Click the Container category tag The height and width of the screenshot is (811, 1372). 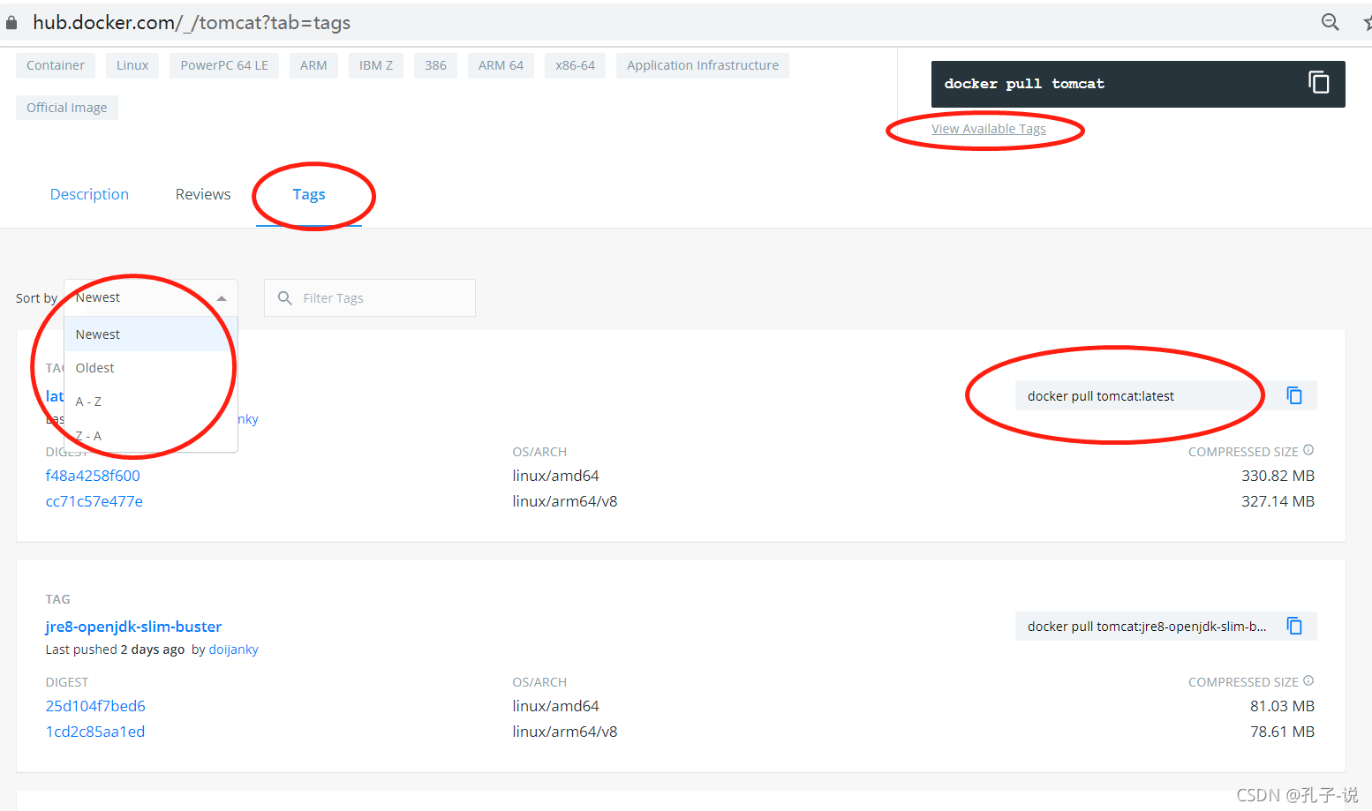pos(56,65)
